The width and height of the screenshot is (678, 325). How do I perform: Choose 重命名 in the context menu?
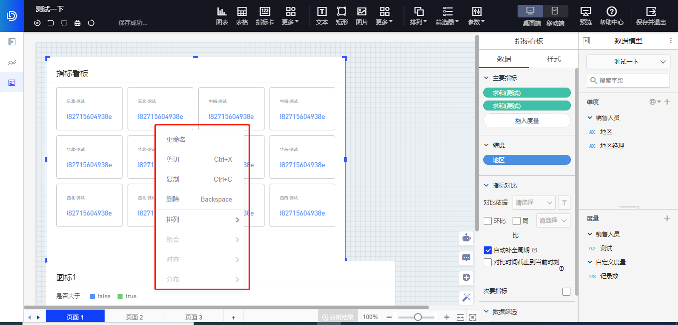[176, 140]
